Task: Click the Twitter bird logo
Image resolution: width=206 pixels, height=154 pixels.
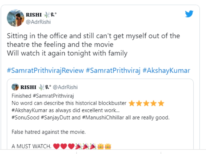Action: 189,14
